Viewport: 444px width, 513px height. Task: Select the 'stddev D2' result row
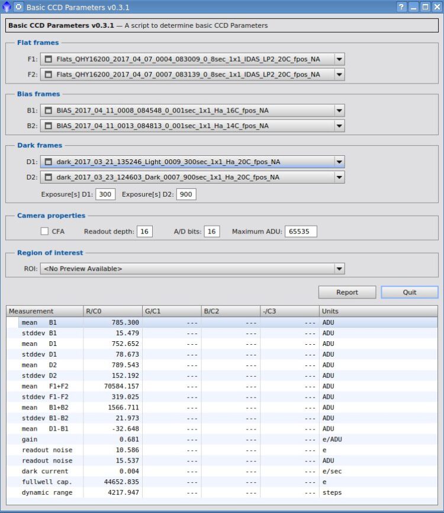pos(222,376)
